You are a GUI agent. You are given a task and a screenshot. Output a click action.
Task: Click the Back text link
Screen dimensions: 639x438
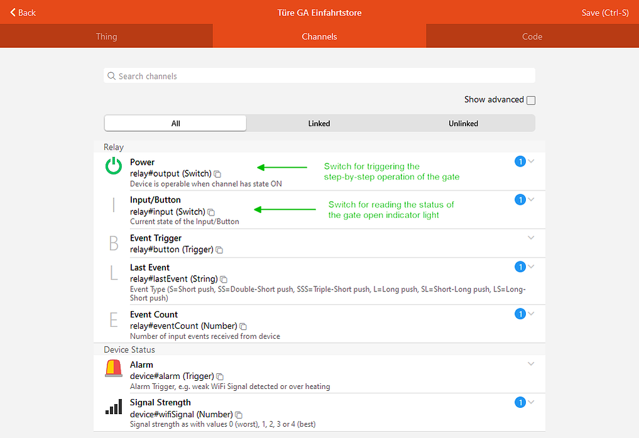pos(27,13)
